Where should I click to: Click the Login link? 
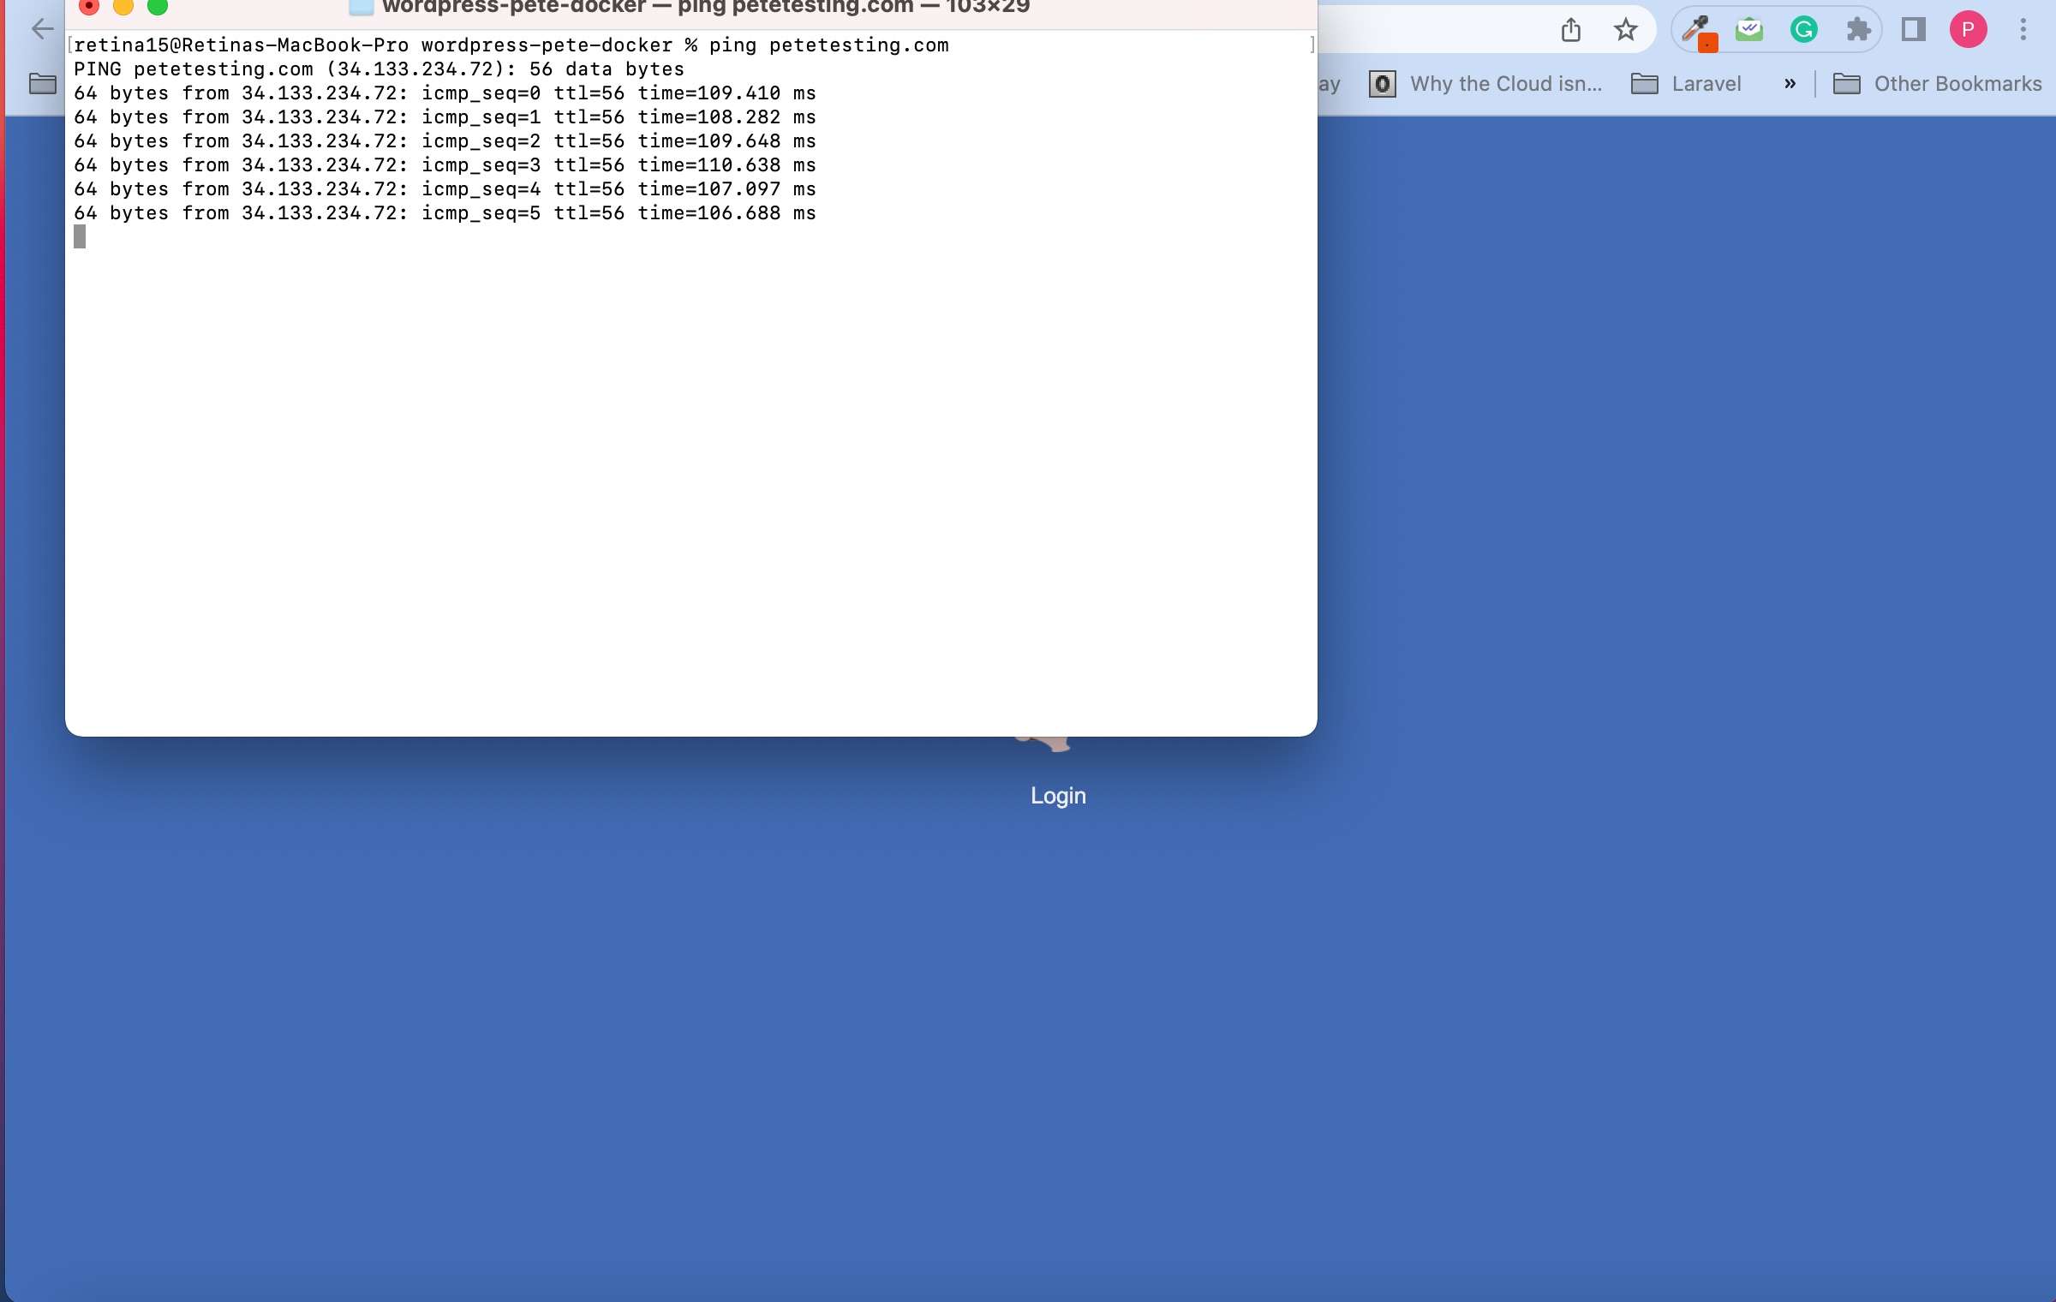point(1058,796)
